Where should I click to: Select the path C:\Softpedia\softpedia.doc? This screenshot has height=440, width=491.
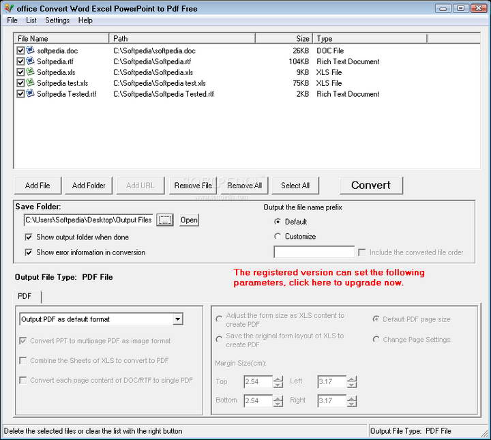coord(154,50)
